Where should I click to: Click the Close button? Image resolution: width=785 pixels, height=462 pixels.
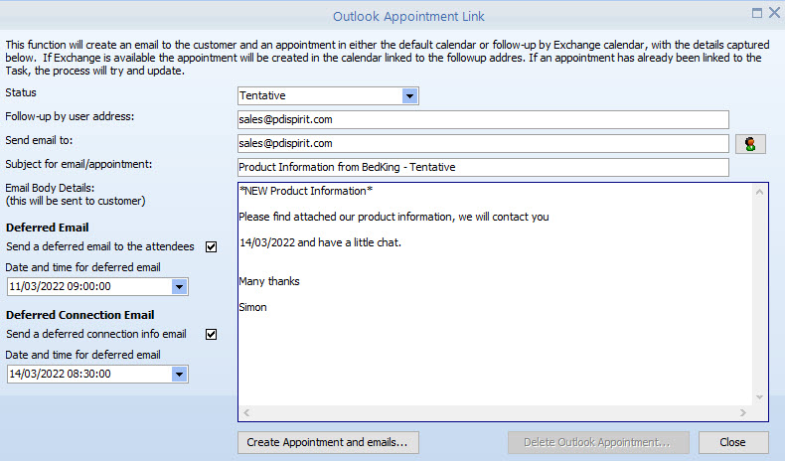[x=733, y=442]
